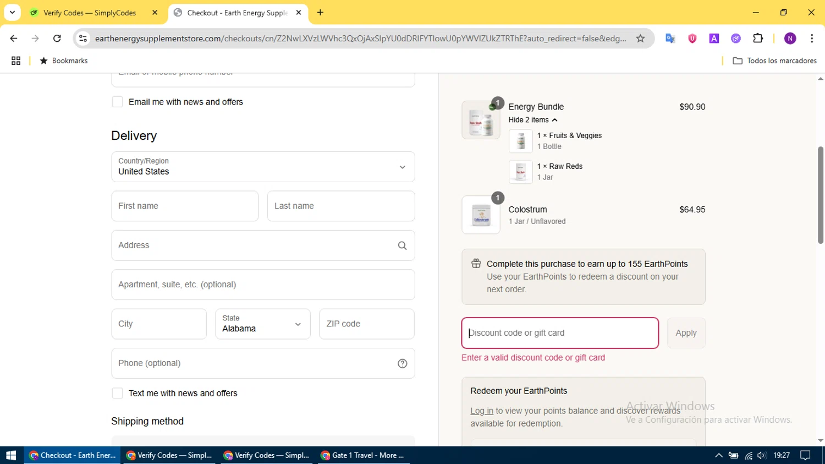Open volume control in system tray
This screenshot has height=464, width=825.
click(762, 455)
